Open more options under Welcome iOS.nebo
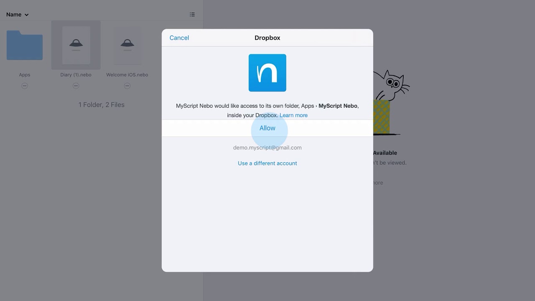The height and width of the screenshot is (301, 535). click(x=127, y=86)
